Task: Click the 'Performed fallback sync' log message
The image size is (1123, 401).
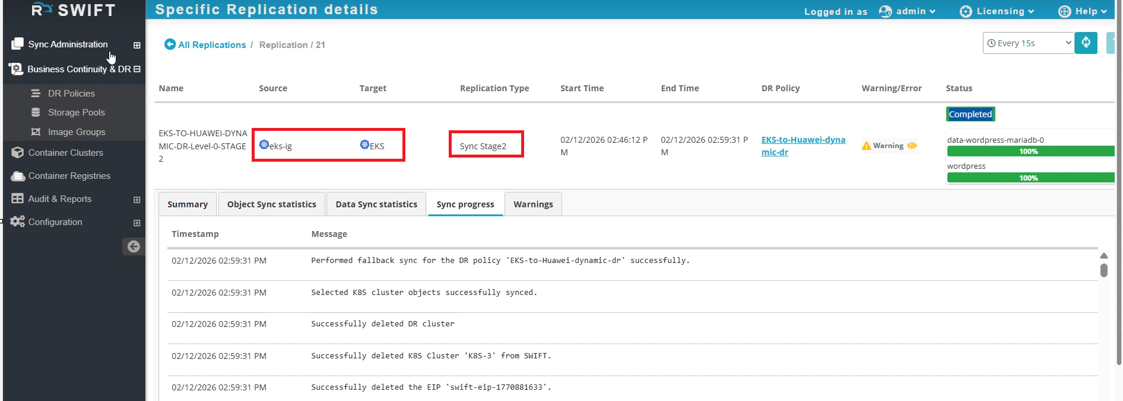Action: click(x=500, y=260)
